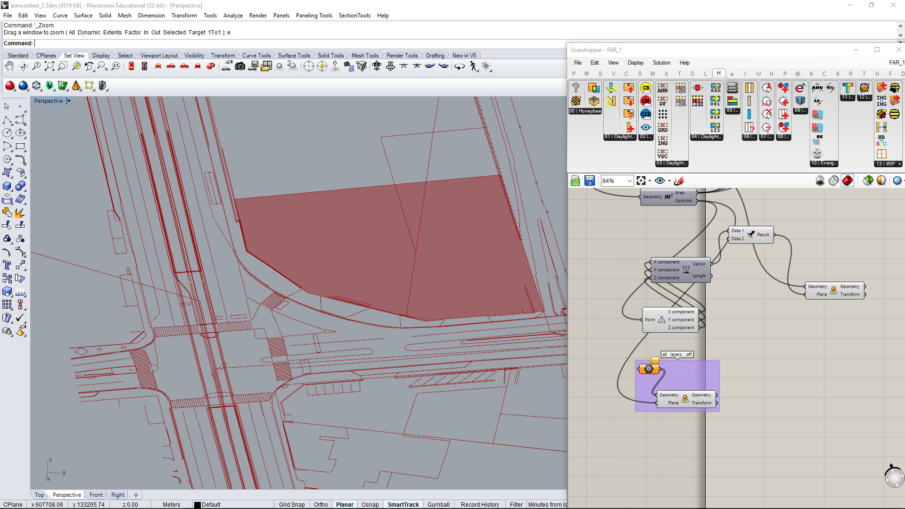Open the Paneling Tools menu
This screenshot has width=905, height=509.
[x=314, y=16]
